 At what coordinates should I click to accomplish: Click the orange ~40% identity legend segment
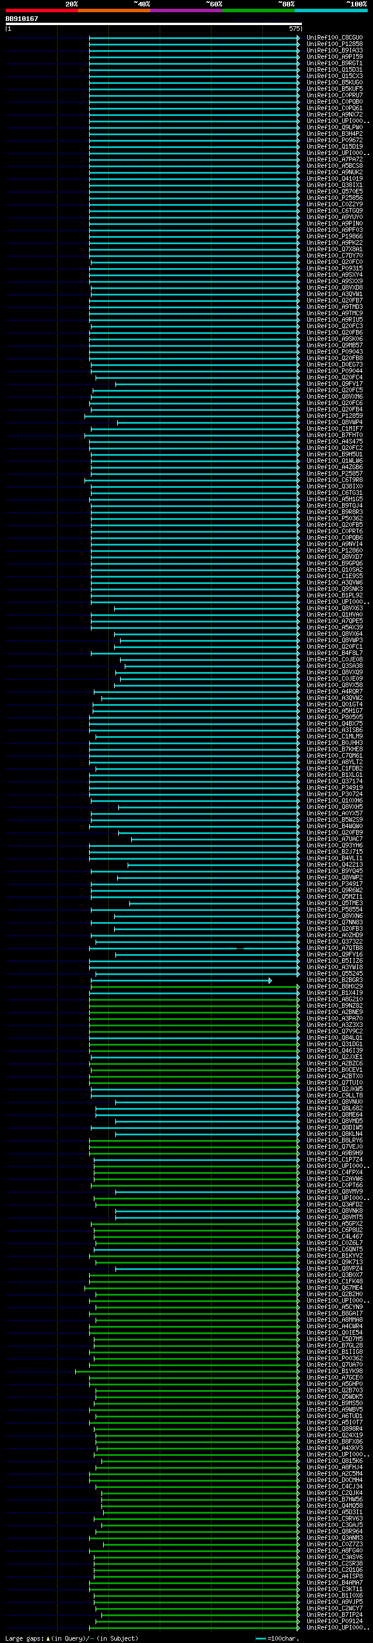114,10
